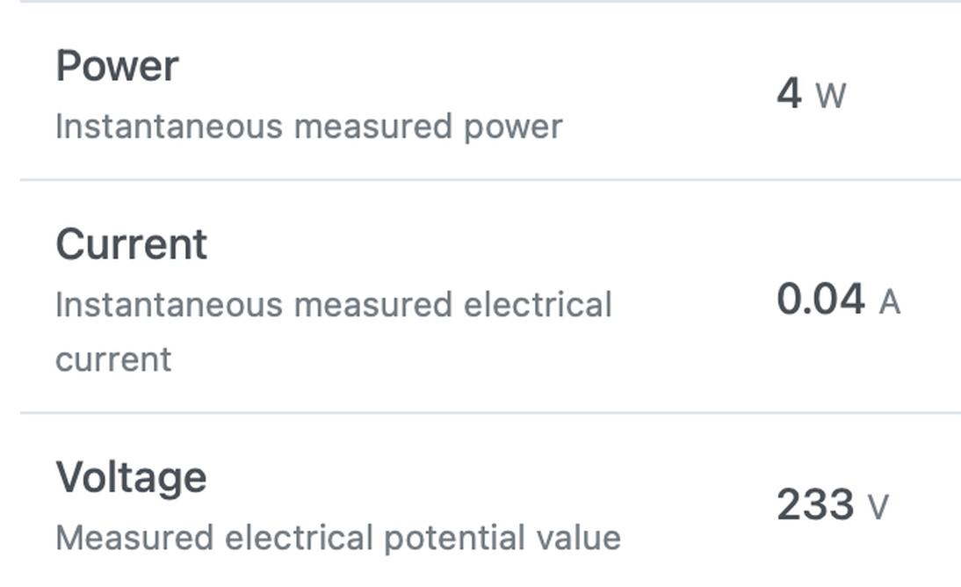Viewport: 961px width, 587px height.
Task: Click the voltage reading value 233
Action: tap(815, 504)
